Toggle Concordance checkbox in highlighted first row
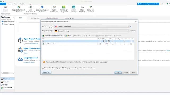 (x=125, y=41)
